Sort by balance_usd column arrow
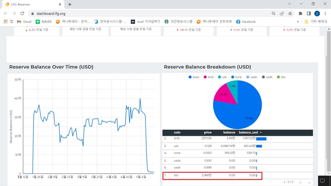This screenshot has height=186, width=331. [261, 133]
